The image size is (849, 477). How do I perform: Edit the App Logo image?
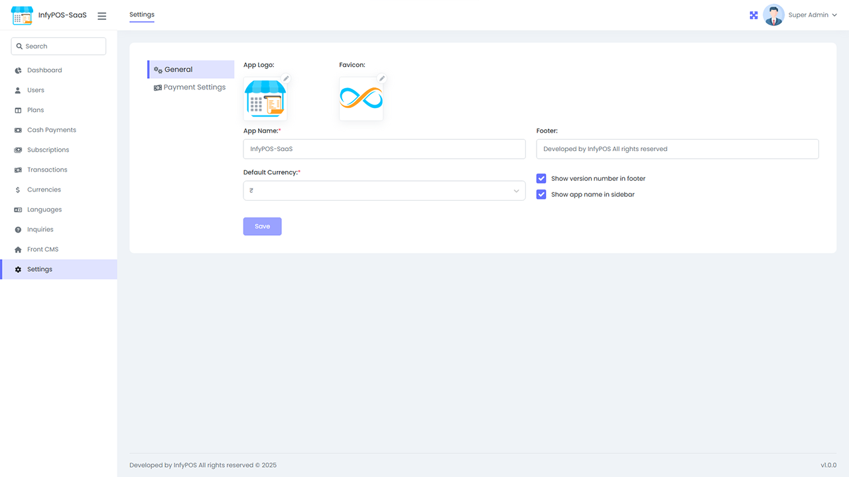[285, 78]
